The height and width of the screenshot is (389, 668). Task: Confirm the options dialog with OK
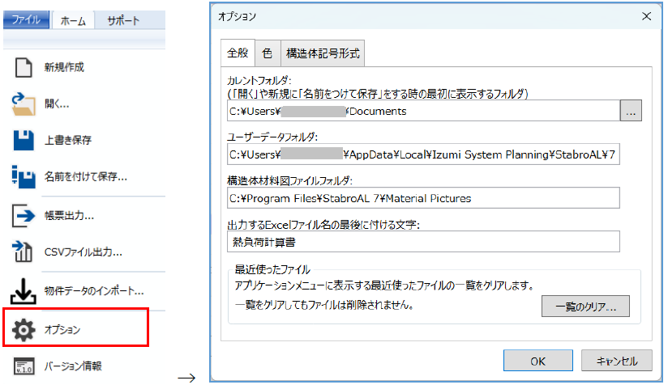(537, 362)
